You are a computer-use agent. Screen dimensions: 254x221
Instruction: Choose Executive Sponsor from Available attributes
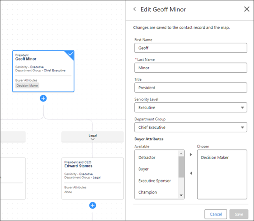coord(155,181)
